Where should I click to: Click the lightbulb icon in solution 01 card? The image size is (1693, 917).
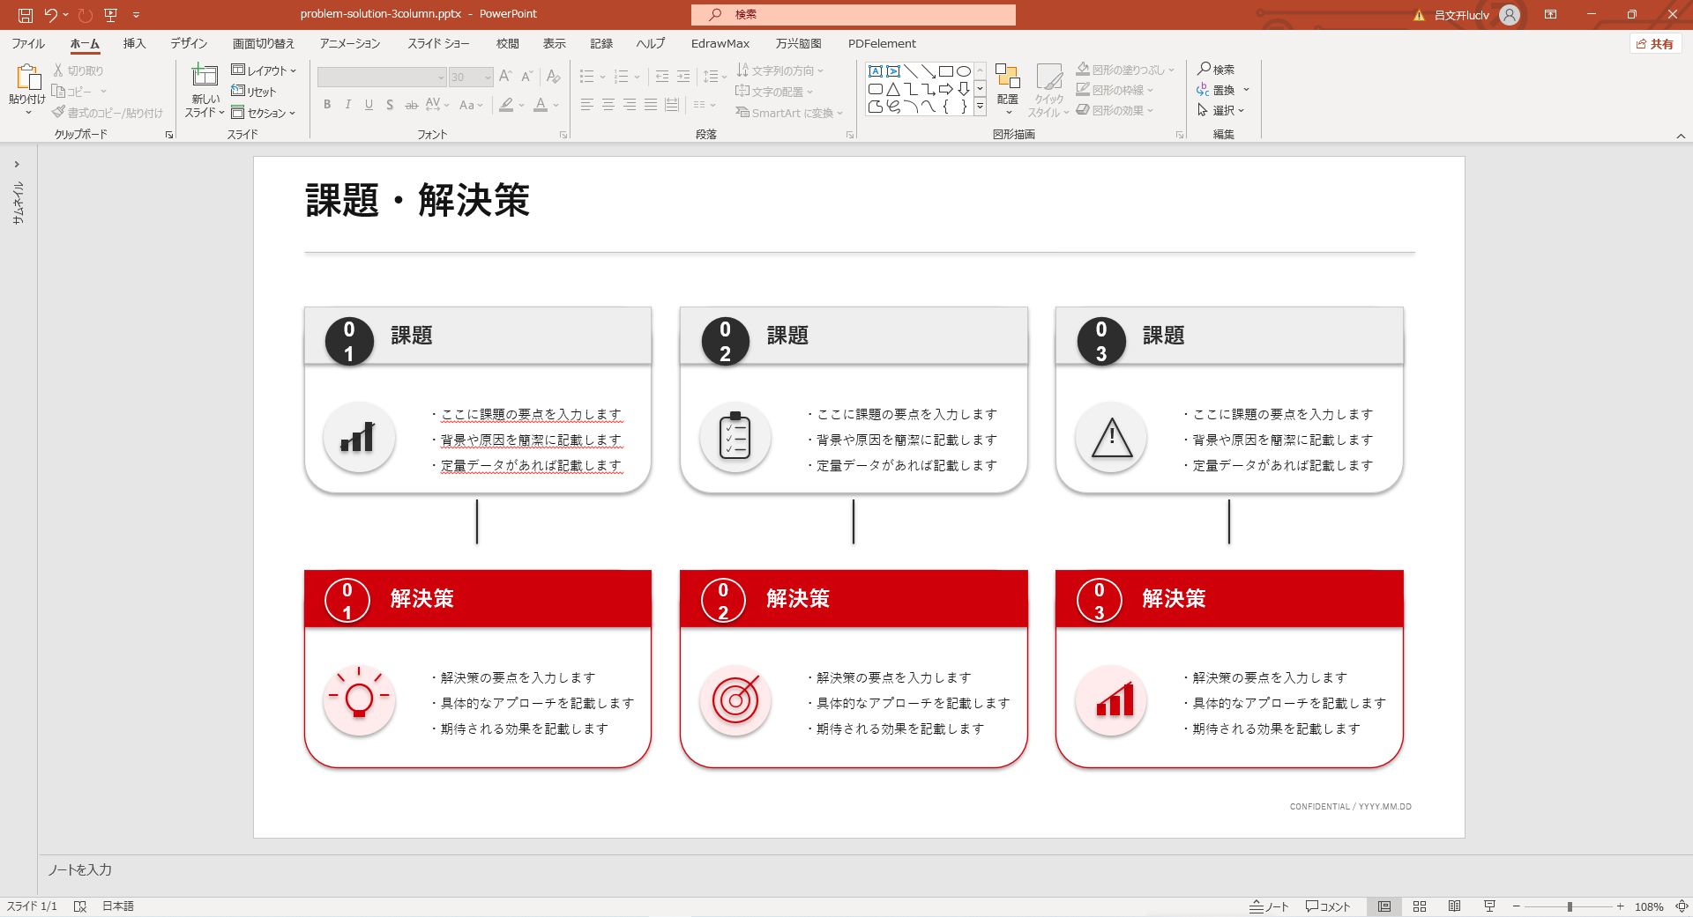[x=359, y=700]
